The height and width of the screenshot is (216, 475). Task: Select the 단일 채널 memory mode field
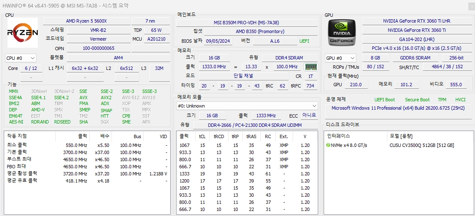[x=244, y=76]
